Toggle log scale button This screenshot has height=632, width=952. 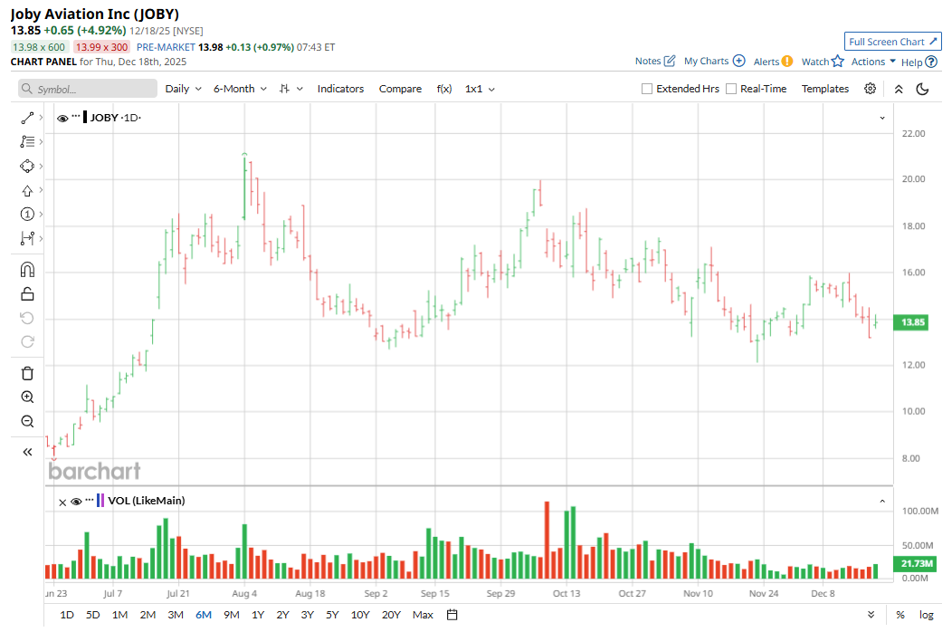point(926,615)
